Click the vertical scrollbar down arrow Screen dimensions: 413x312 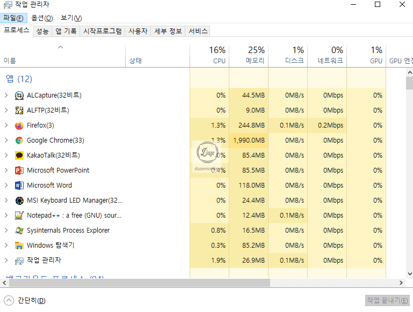tap(410, 274)
